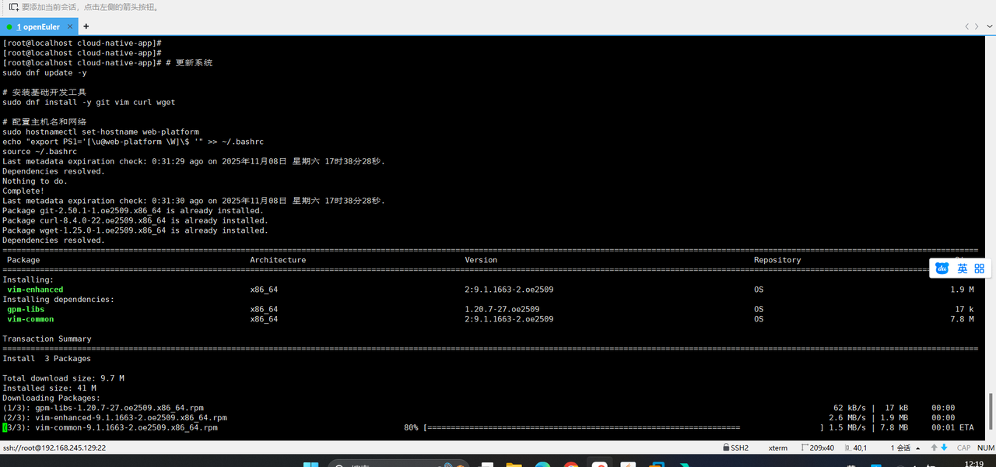Viewport: 996px width, 467px height.
Task: Click the gray upload arrow in status bar
Action: (935, 448)
